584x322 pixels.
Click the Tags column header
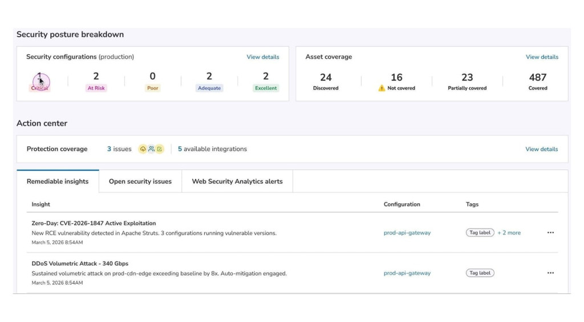[x=472, y=204]
